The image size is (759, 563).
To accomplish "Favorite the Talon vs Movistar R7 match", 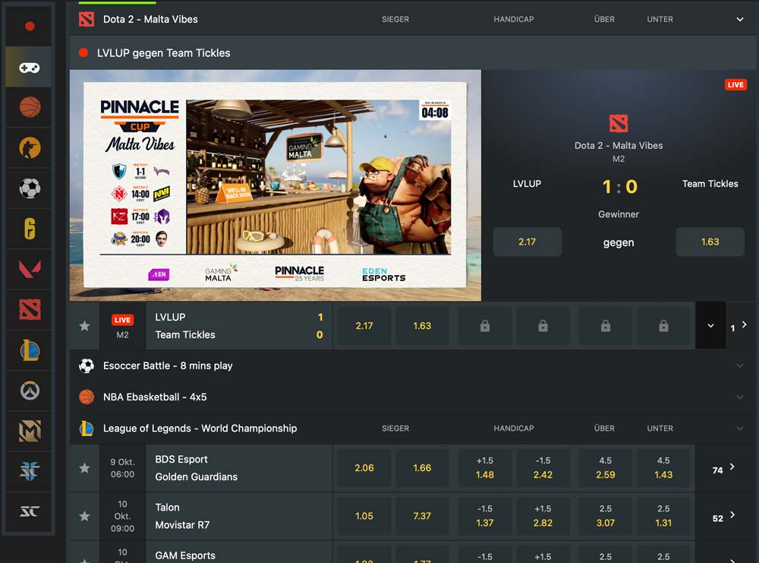I will 83,516.
